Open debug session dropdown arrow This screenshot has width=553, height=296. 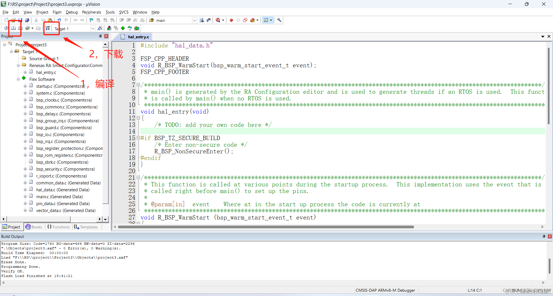coord(223,20)
